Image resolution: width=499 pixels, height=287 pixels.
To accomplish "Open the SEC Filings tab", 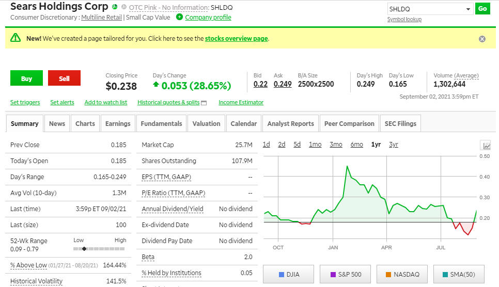I will pyautogui.click(x=400, y=123).
